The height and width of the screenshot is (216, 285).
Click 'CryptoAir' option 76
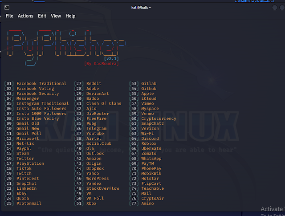coord(152,198)
